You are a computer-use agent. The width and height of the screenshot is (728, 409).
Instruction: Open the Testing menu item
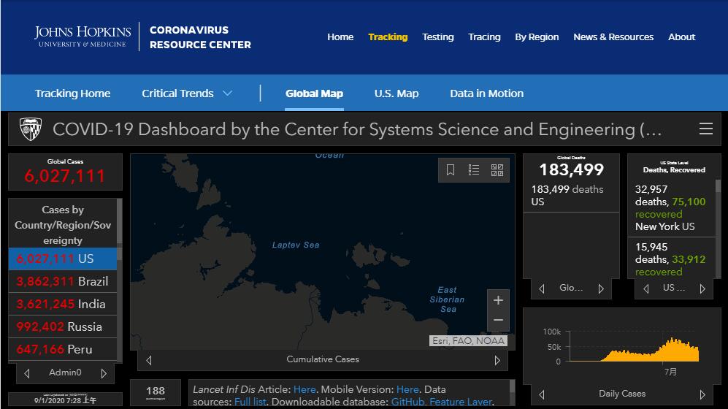click(x=437, y=37)
